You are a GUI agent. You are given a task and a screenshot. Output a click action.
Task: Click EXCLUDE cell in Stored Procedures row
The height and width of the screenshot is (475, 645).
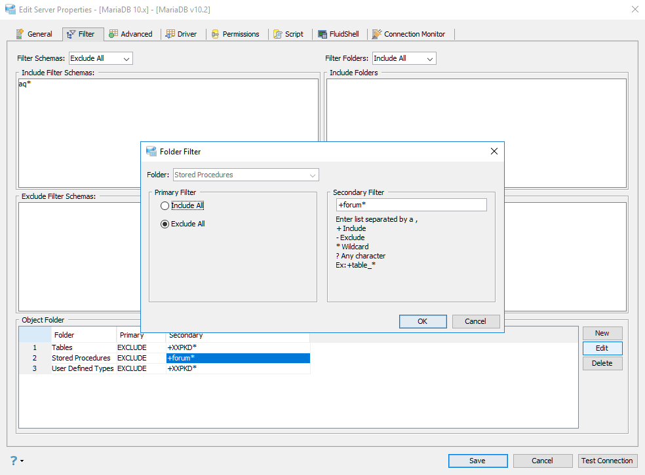pos(141,358)
